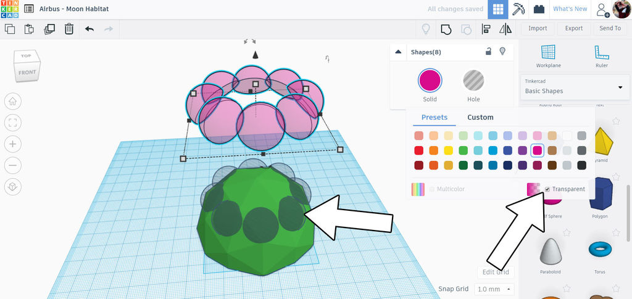Hide selected shapes lightbulb in panel
Viewport: 632px width, 299px height.
502,52
